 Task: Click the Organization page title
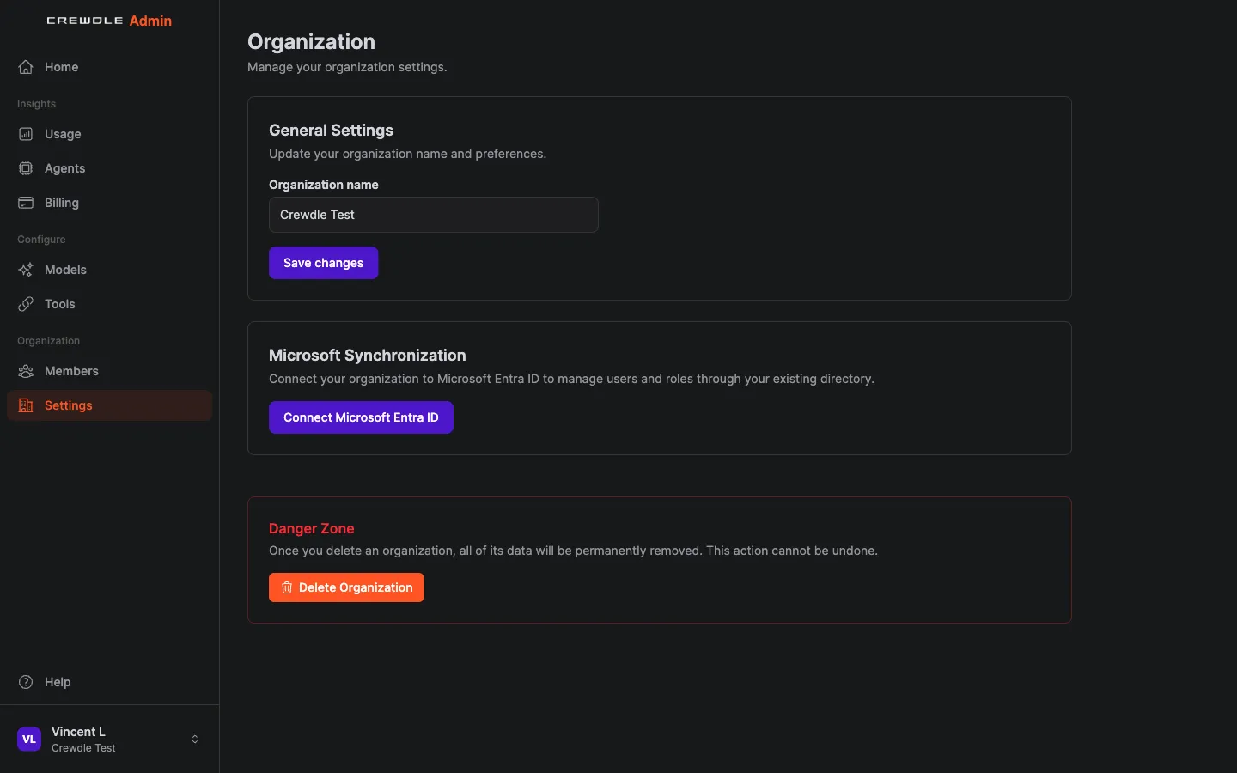tap(311, 42)
